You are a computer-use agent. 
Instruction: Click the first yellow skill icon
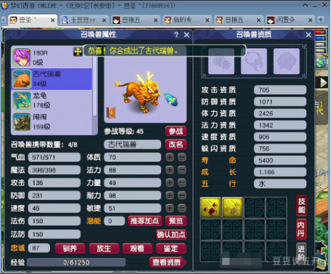click(x=210, y=208)
